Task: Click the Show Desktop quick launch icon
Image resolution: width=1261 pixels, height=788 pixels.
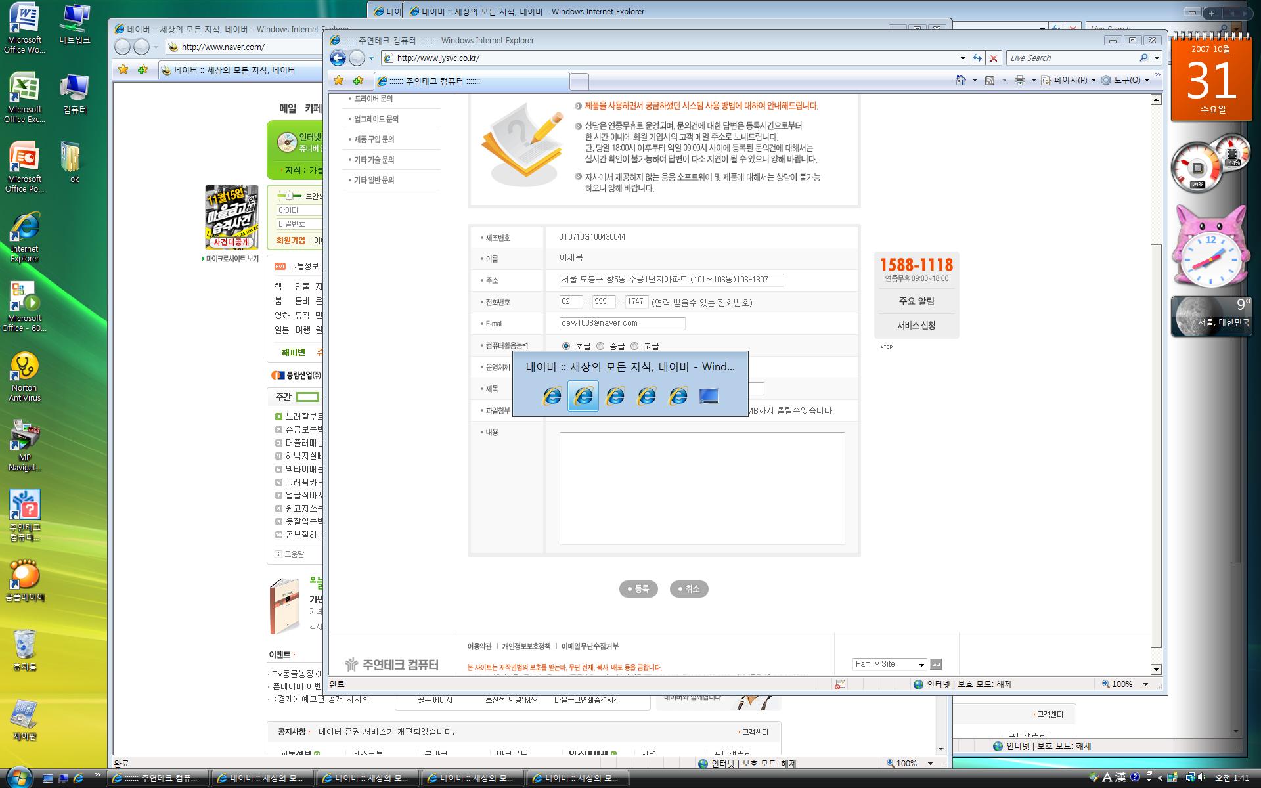Action: tap(48, 778)
